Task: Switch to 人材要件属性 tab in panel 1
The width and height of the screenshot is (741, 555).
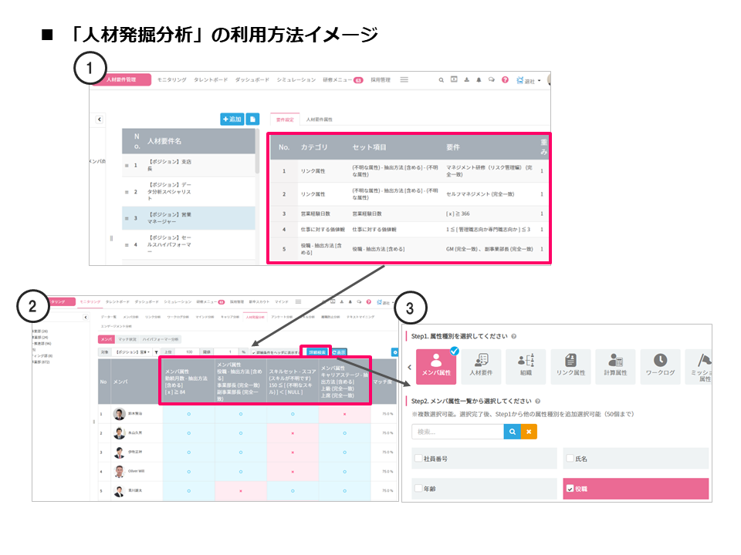Action: tap(319, 119)
